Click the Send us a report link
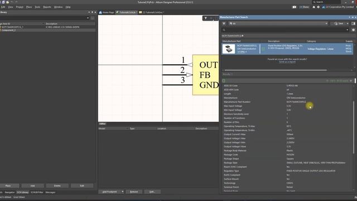 point(287,62)
